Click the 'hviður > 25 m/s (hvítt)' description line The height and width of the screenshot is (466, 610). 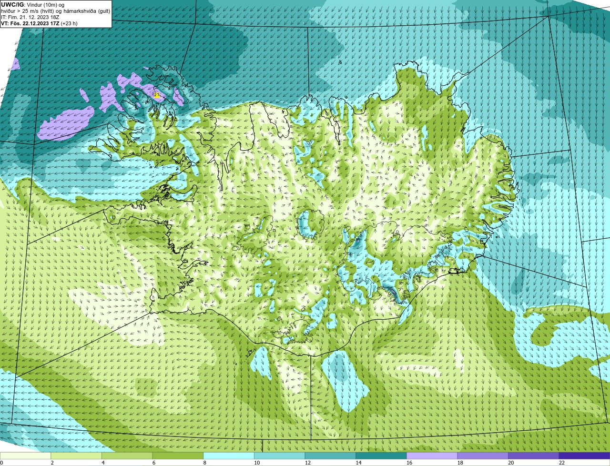pyautogui.click(x=56, y=10)
